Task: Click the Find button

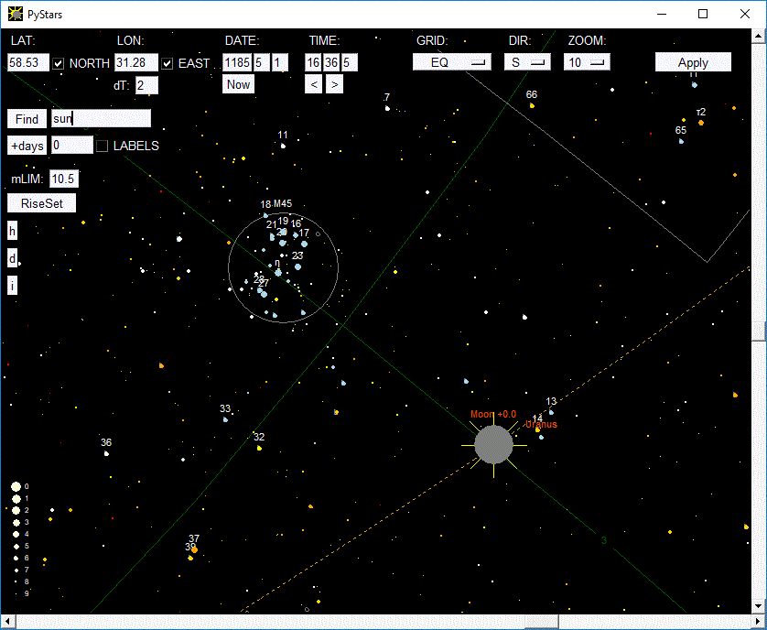Action: pos(27,119)
